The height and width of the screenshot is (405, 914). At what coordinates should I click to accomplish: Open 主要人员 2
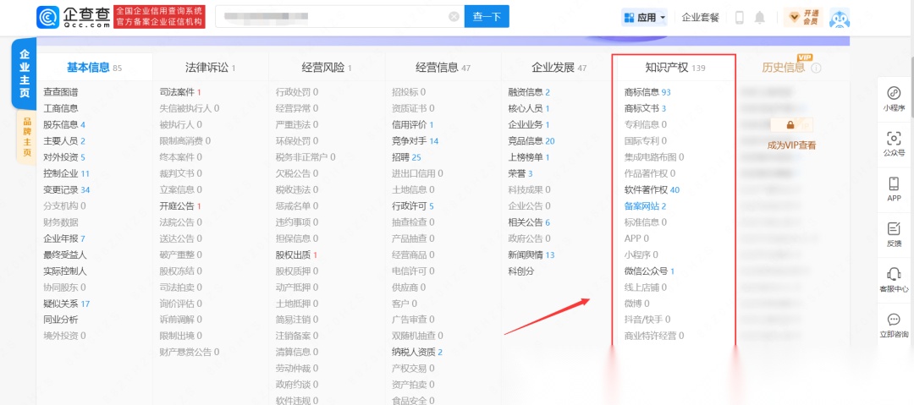click(x=64, y=141)
